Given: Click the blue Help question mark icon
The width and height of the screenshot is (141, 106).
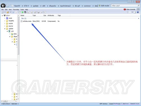Looking at the screenshot, I should coord(138,12).
